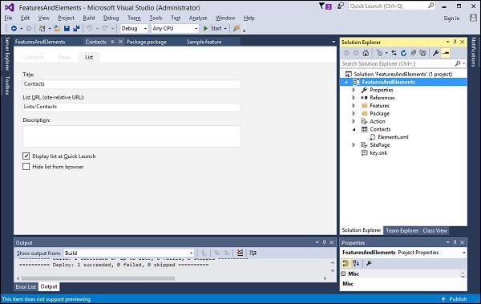This screenshot has width=481, height=304.
Task: Open the notifications flag icon in title bar
Action: [x=325, y=6]
